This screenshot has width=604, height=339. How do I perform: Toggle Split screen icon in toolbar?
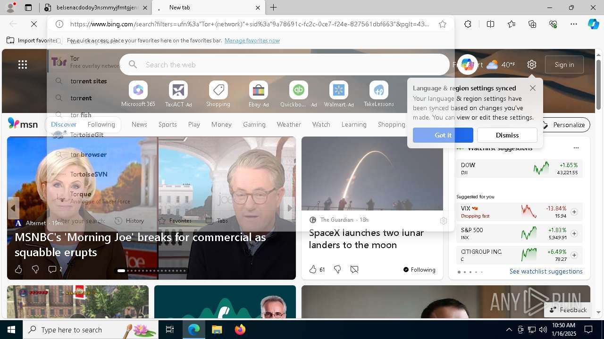pos(490,24)
